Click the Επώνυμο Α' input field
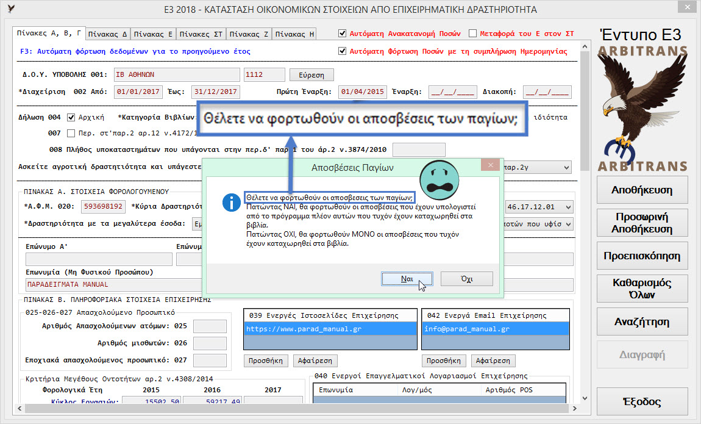 coord(99,259)
